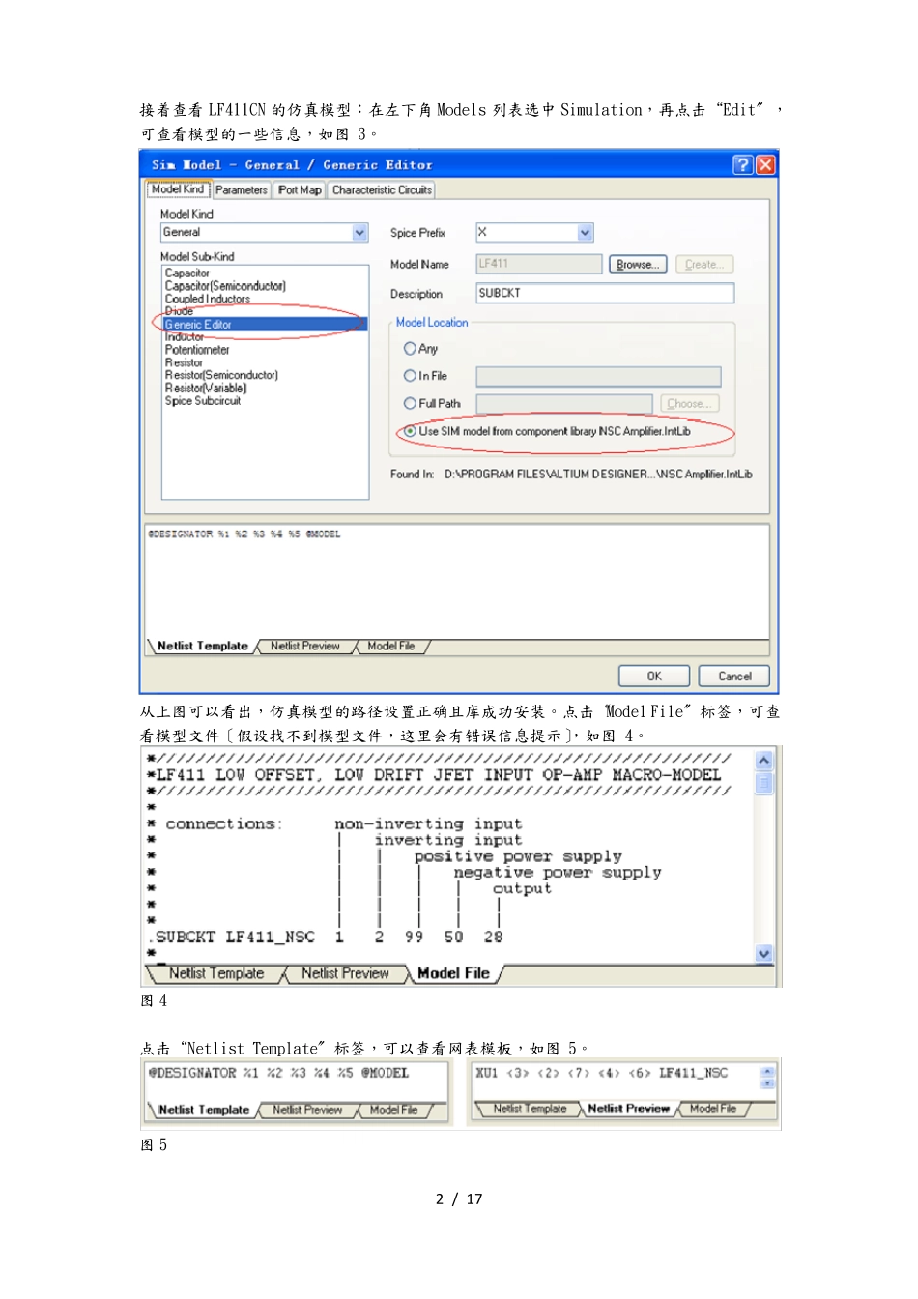The width and height of the screenshot is (918, 1299).
Task: Select the Full Path radio button
Action: click(410, 403)
